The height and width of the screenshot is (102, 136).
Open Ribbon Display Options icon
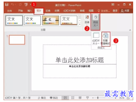(x=113, y=4)
